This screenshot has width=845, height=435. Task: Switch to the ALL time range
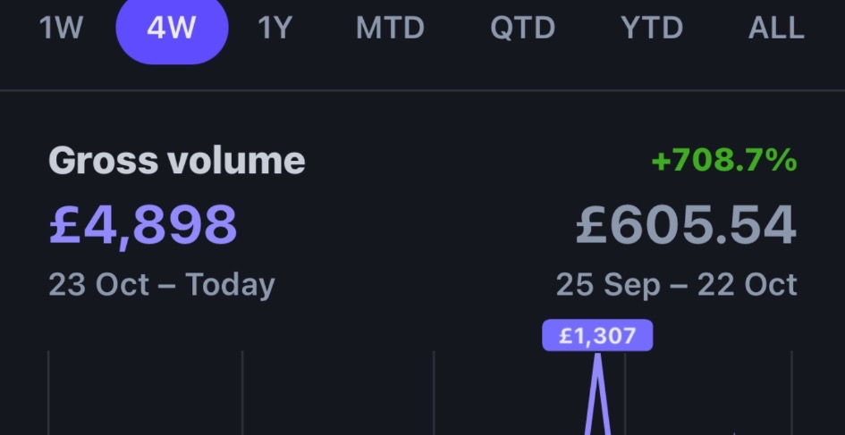[775, 29]
